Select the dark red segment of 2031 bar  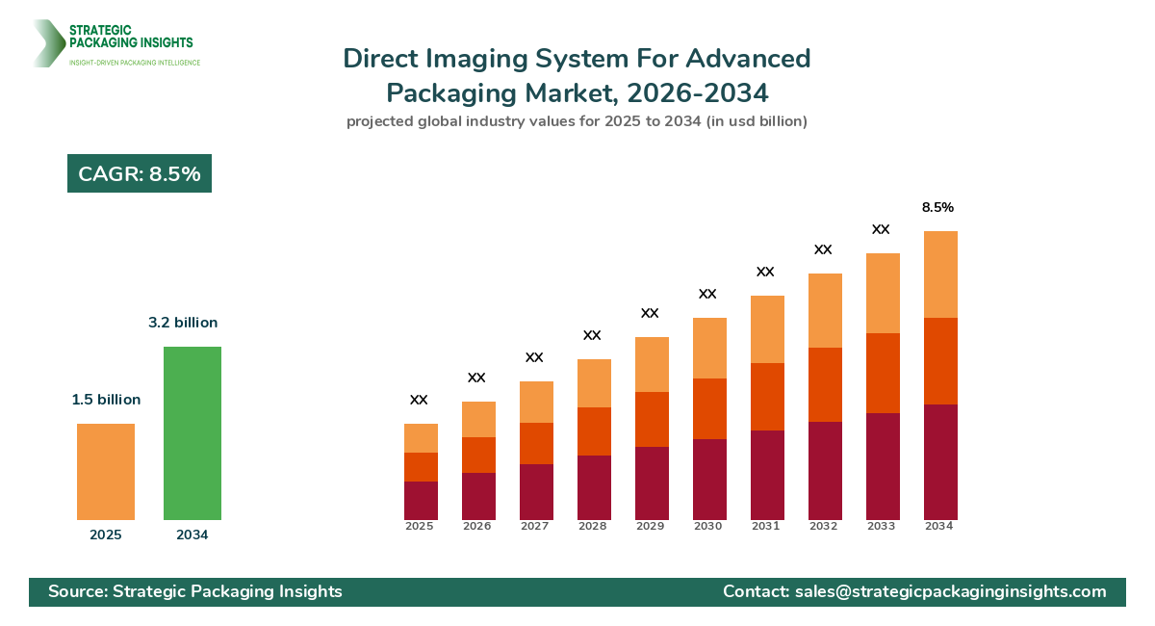coord(766,477)
